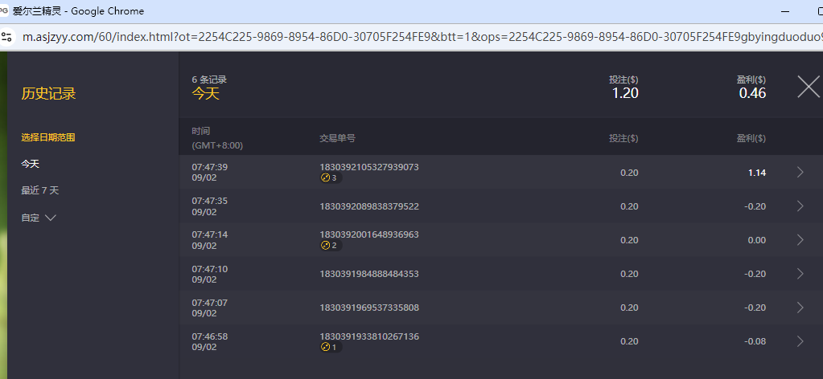Close the history records panel with X
Image resolution: width=823 pixels, height=379 pixels.
[809, 87]
